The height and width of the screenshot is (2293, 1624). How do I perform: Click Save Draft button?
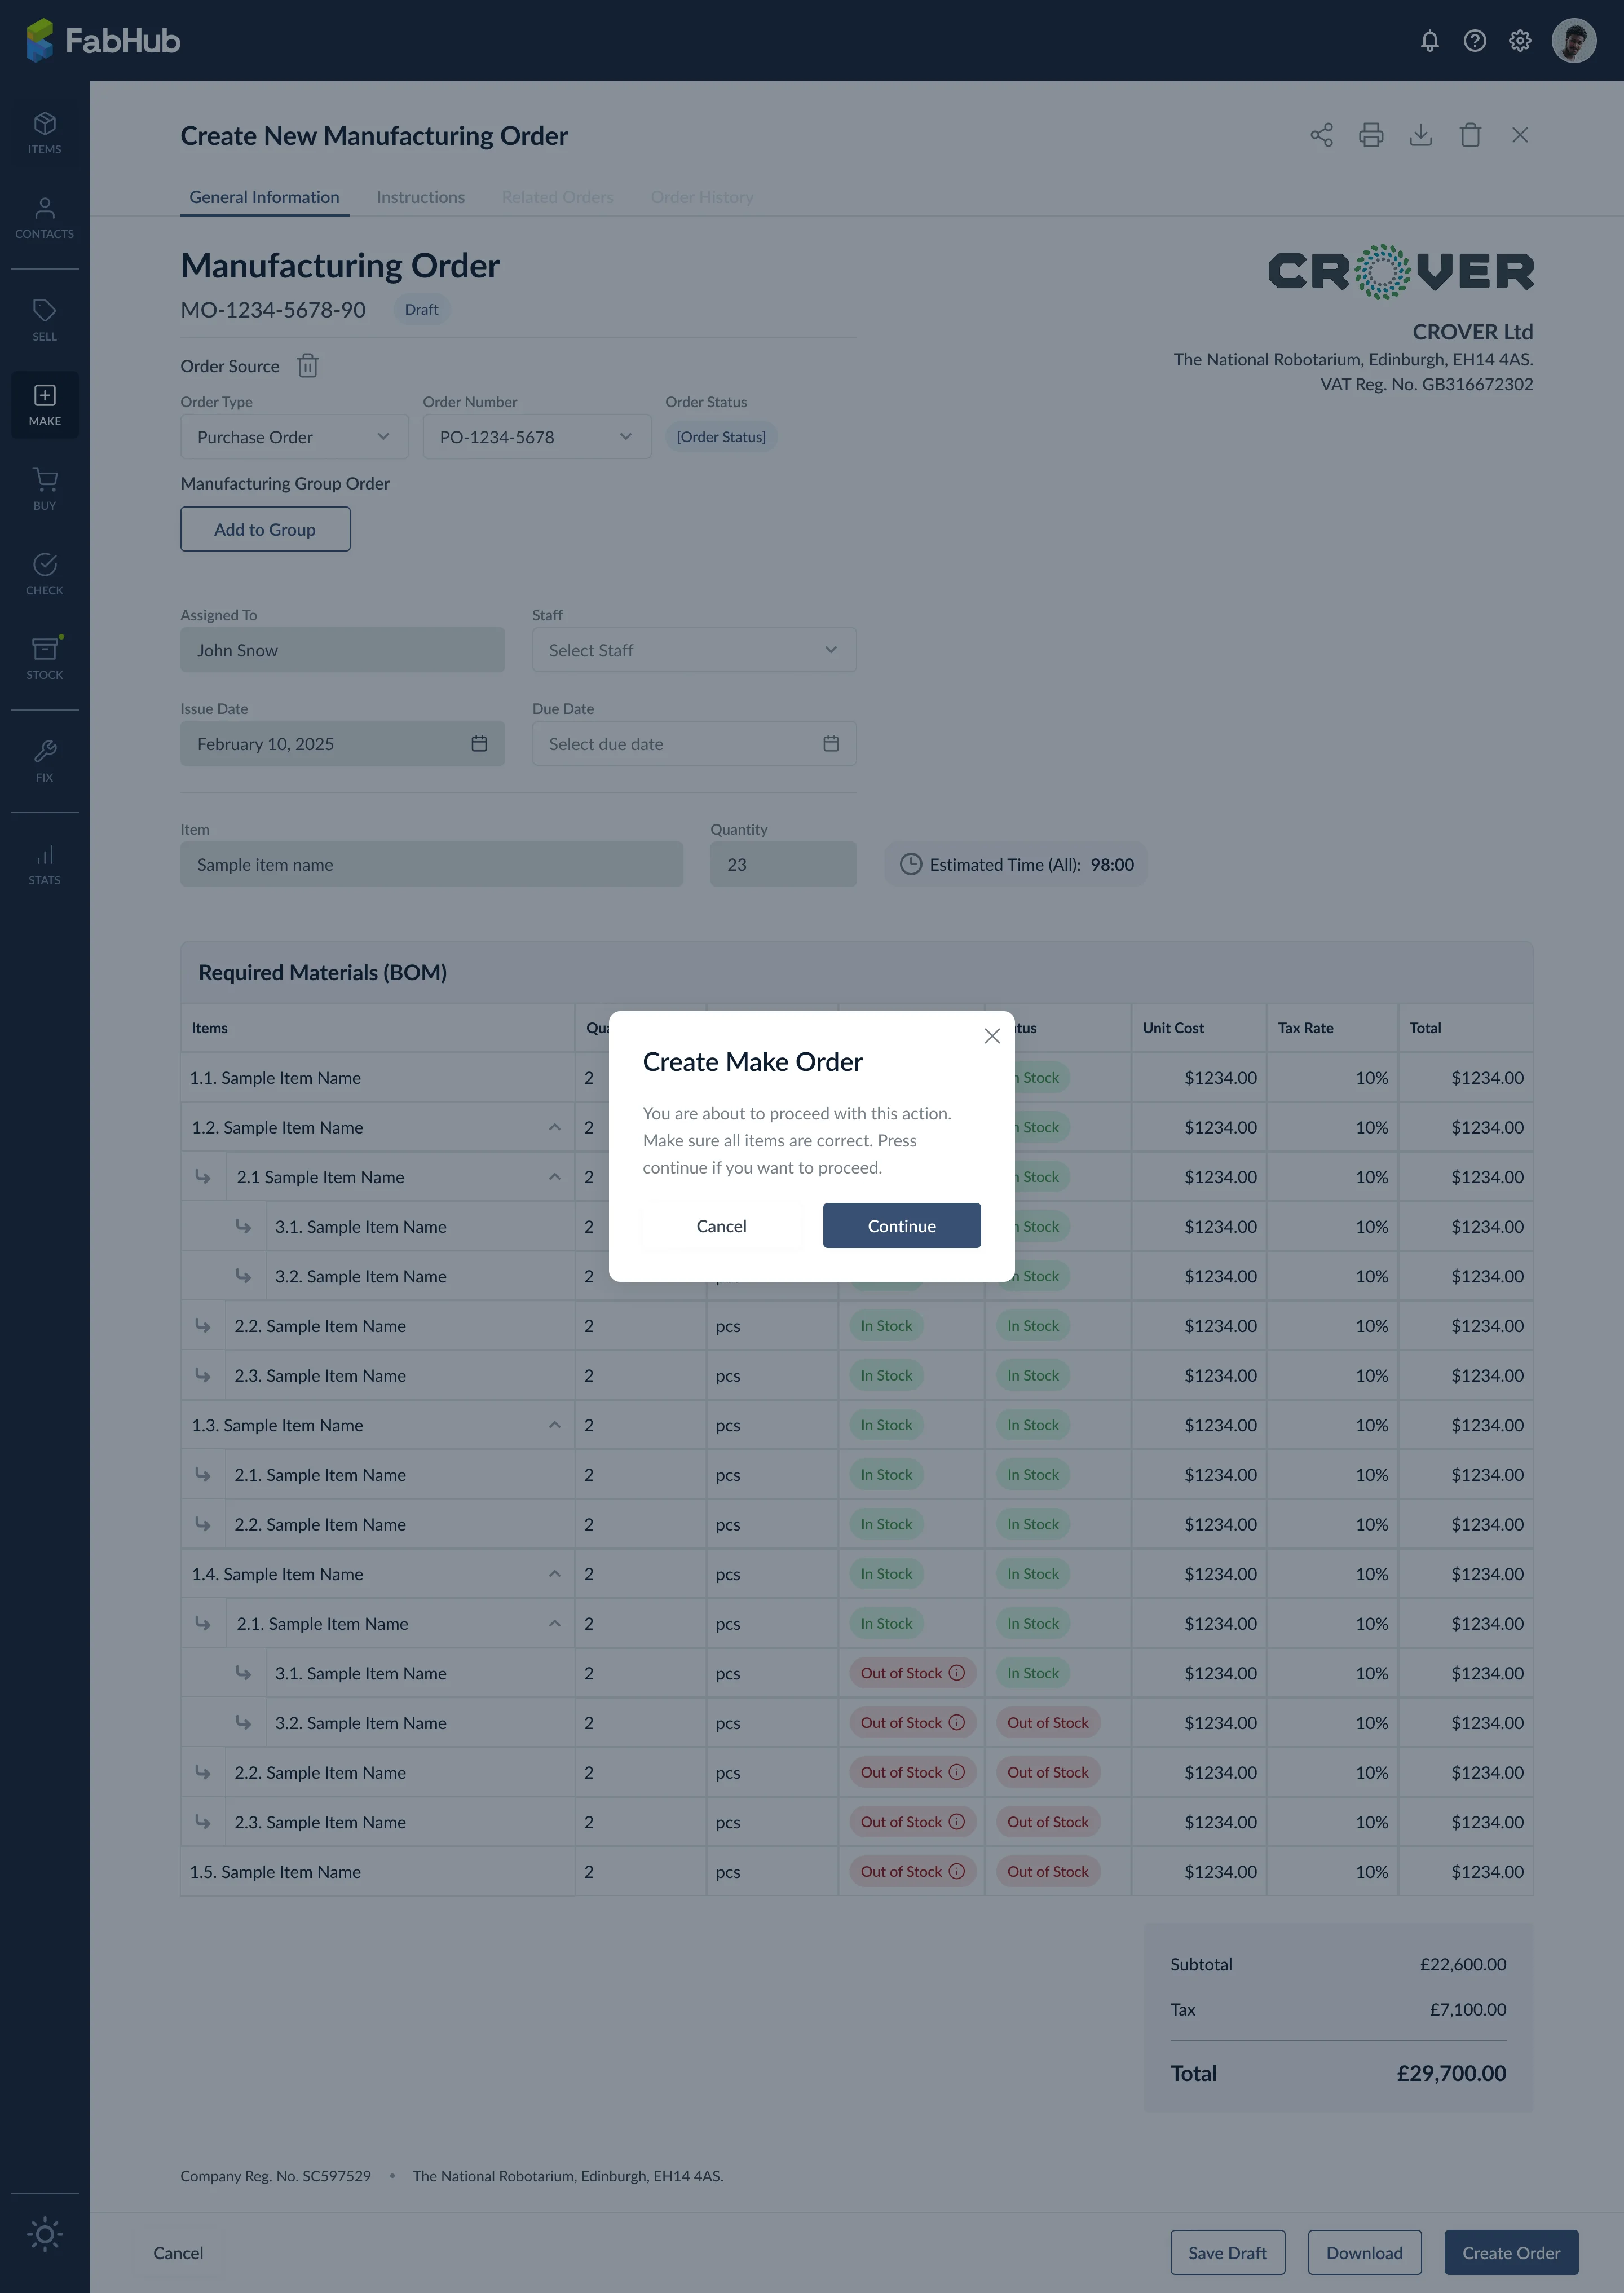tap(1227, 2252)
